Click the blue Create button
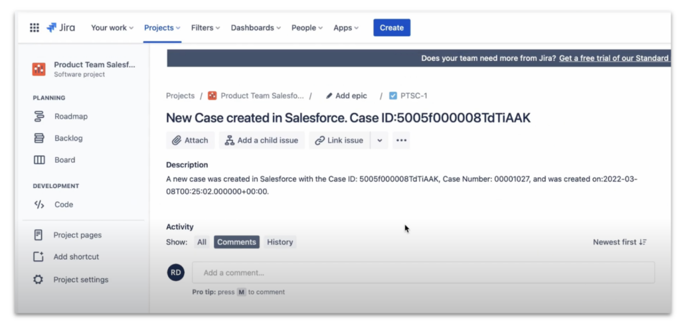This screenshot has width=680, height=328. pyautogui.click(x=391, y=28)
